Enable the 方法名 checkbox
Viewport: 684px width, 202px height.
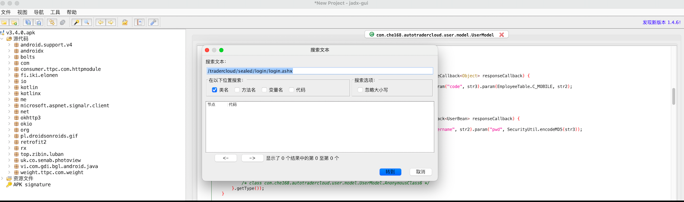click(x=237, y=90)
